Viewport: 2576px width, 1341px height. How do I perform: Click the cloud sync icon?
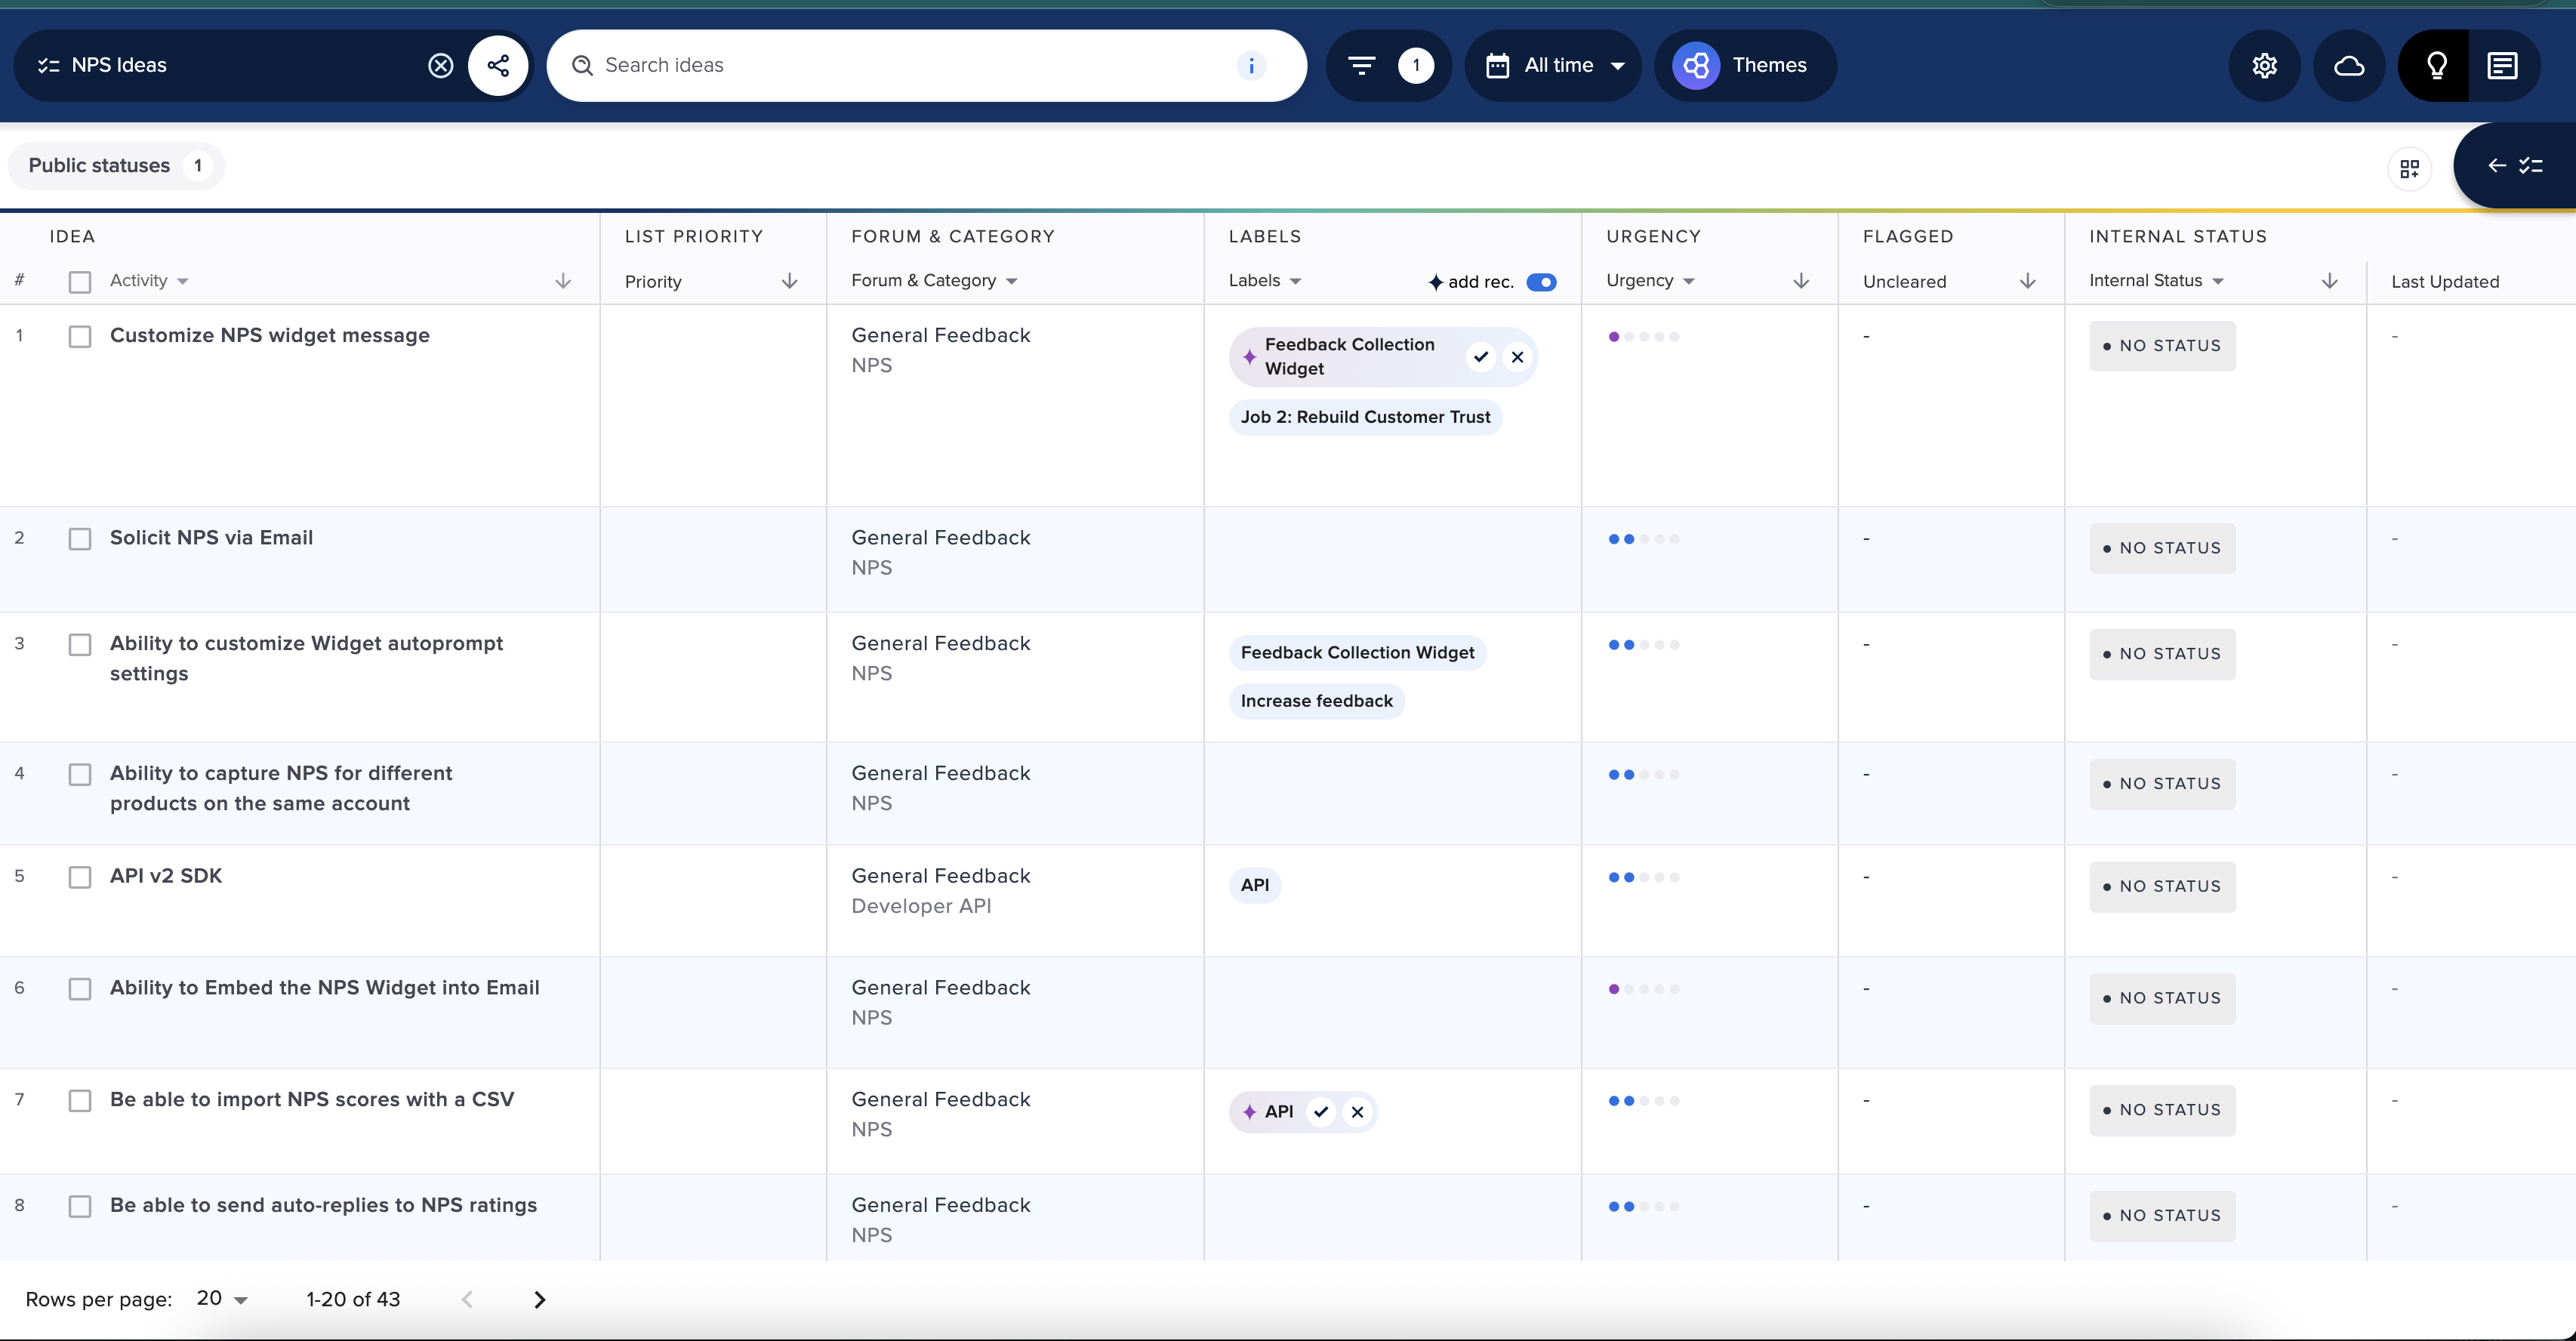(2348, 65)
